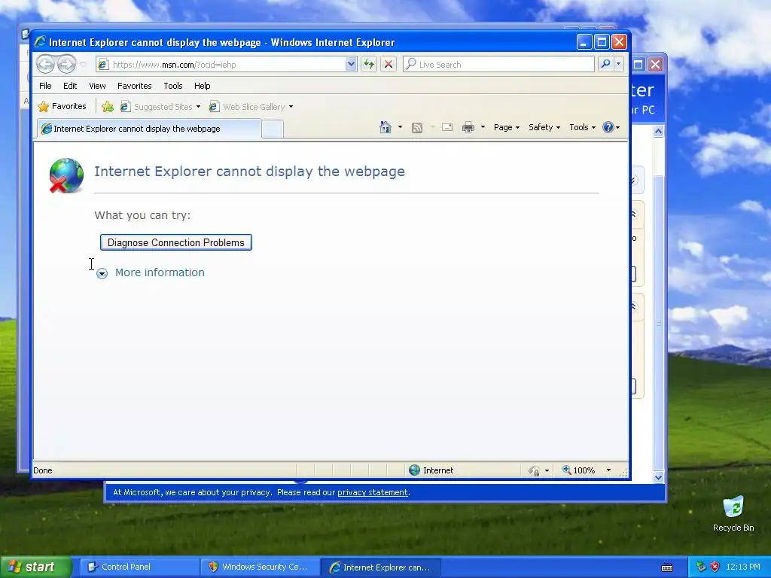
Task: Open the recent pages dropdown arrow
Action: tap(83, 65)
